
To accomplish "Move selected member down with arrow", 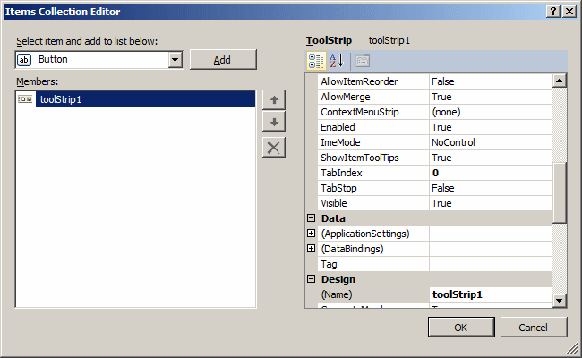I will point(274,122).
